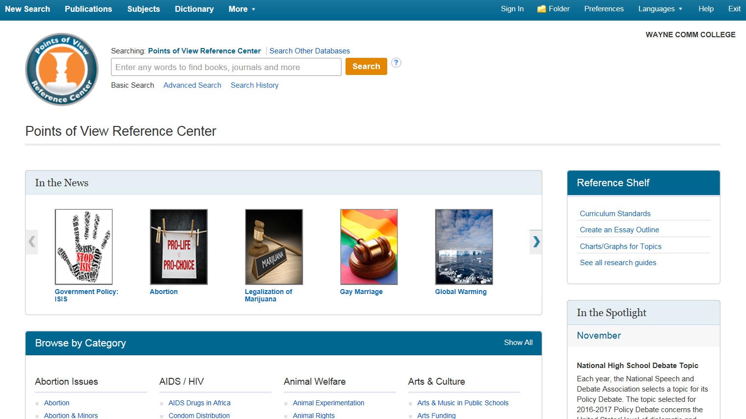Click Arts & Music in Public Schools link
This screenshot has width=746, height=419.
click(x=463, y=403)
